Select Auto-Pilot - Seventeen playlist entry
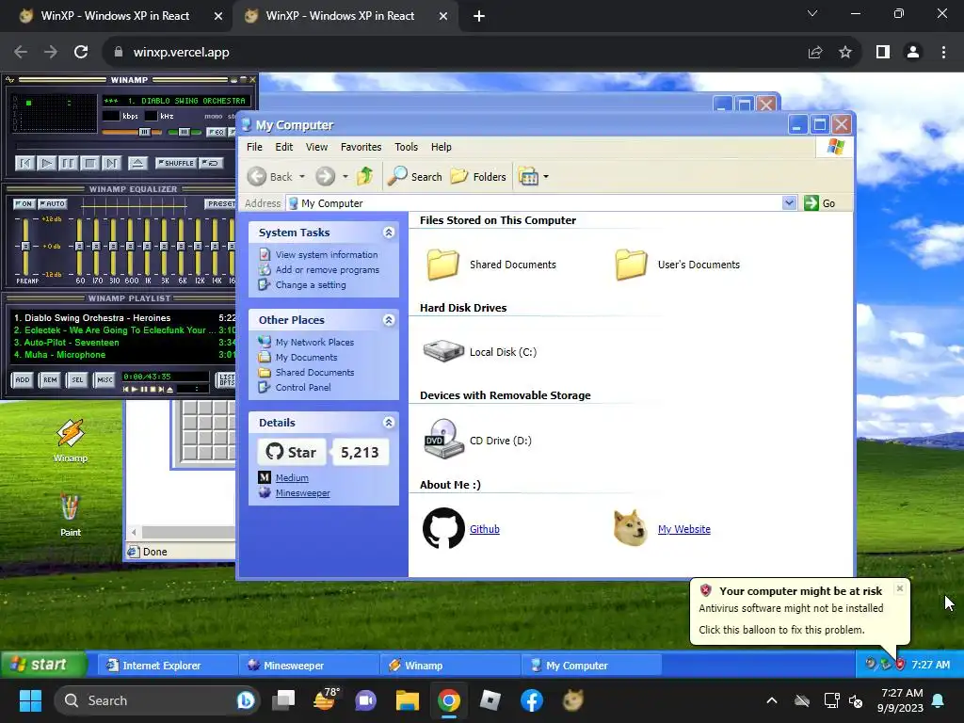This screenshot has height=723, width=964. coord(123,343)
